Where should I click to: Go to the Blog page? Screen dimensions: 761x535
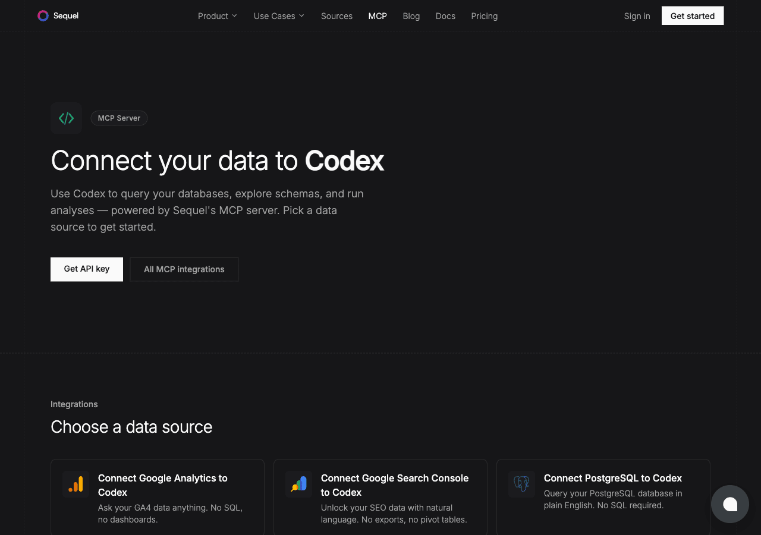(x=411, y=16)
